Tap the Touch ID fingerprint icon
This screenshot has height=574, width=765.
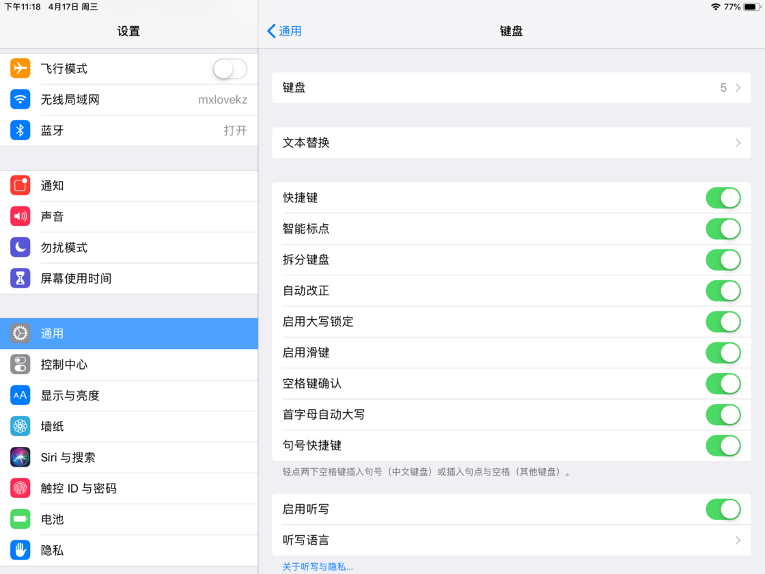tap(20, 488)
